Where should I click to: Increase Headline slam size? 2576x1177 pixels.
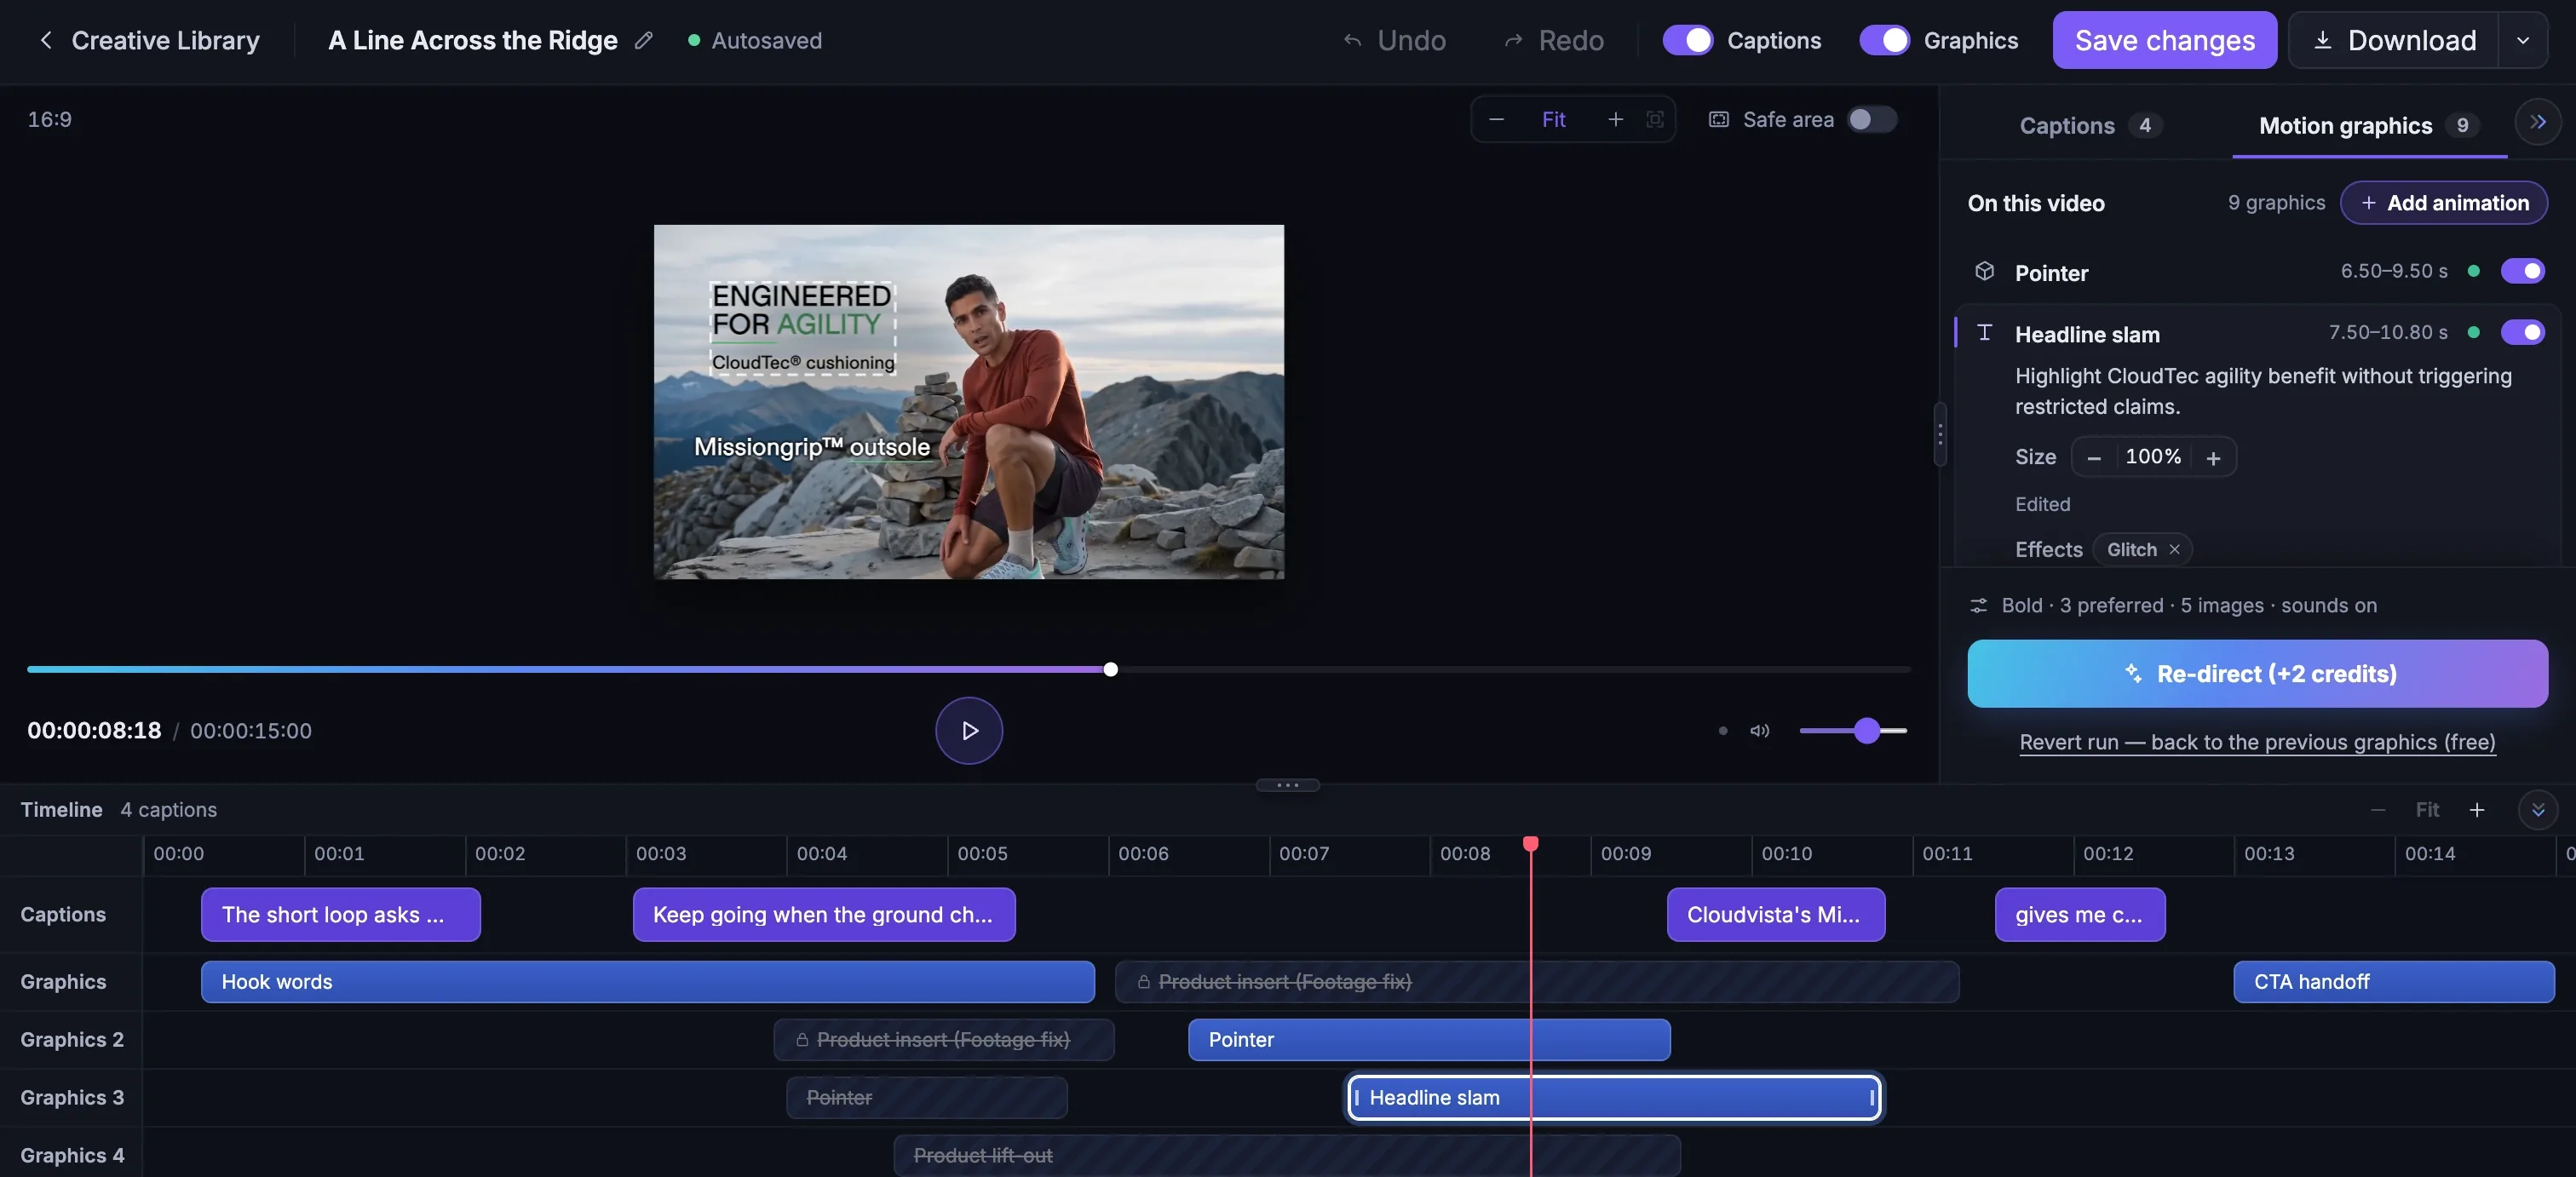click(2213, 457)
